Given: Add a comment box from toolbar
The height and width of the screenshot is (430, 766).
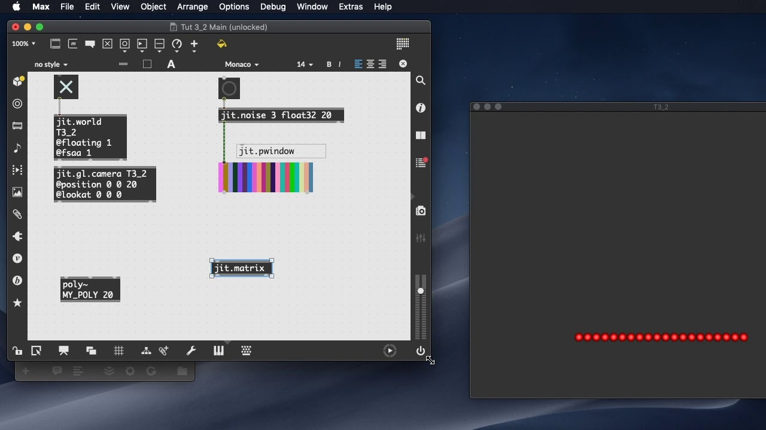Looking at the screenshot, I should click(x=90, y=44).
